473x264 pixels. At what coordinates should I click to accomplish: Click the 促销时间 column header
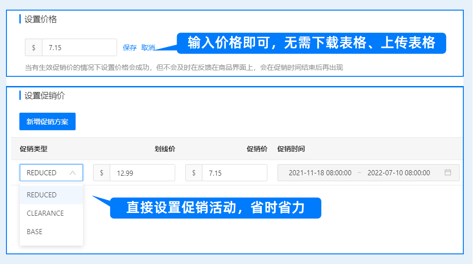tap(291, 149)
